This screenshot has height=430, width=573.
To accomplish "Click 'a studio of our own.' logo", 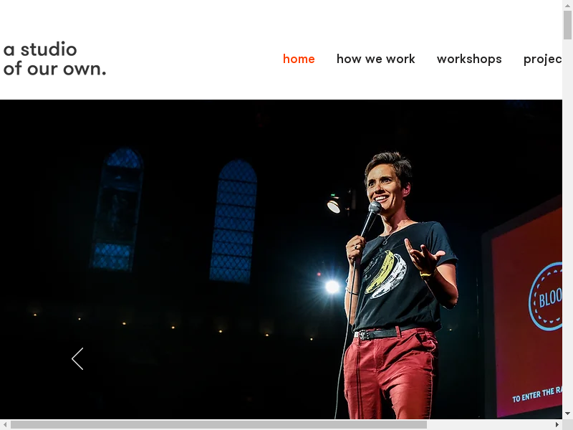I will pos(54,59).
